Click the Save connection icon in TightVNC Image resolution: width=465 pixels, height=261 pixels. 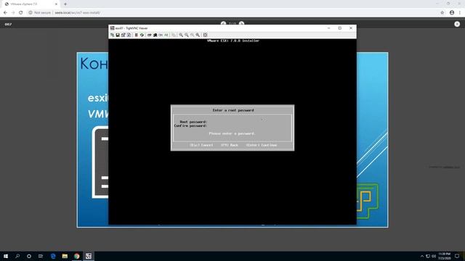(x=118, y=35)
